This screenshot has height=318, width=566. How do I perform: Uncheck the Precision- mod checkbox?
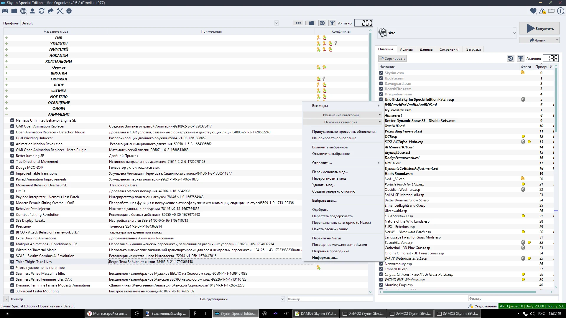[12, 226]
